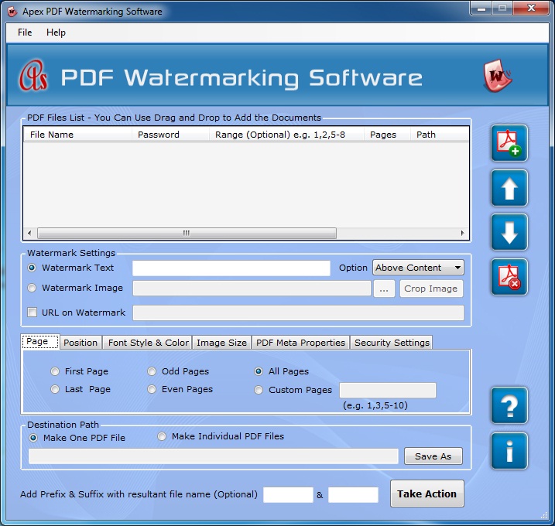Switch to the Page tab
This screenshot has height=526, width=555.
pos(40,342)
